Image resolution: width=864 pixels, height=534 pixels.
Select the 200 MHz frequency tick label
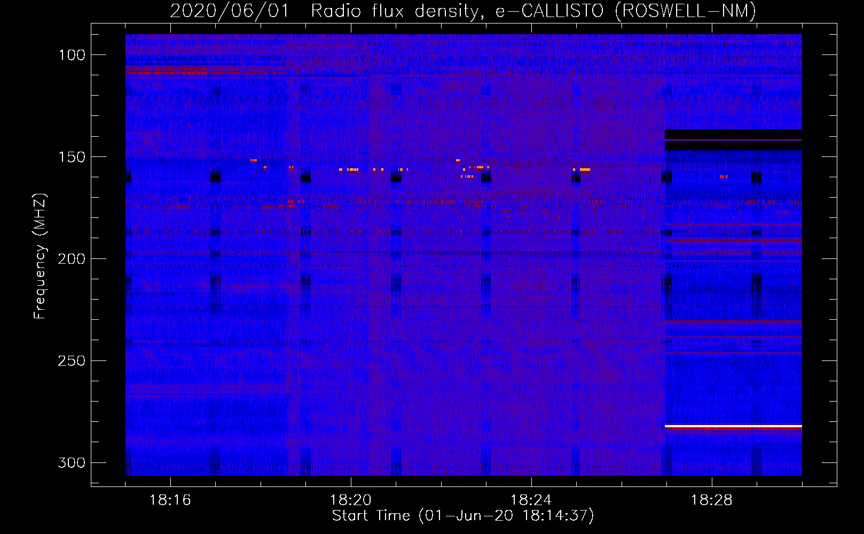(x=72, y=259)
